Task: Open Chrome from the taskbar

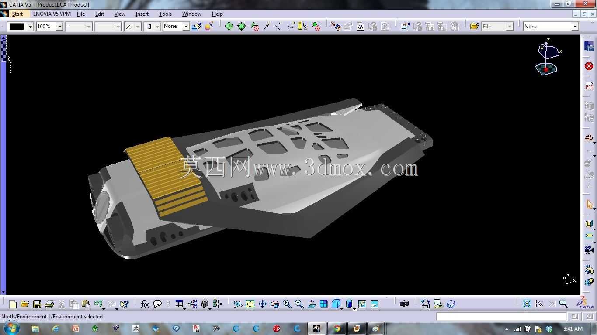Action: (x=337, y=328)
